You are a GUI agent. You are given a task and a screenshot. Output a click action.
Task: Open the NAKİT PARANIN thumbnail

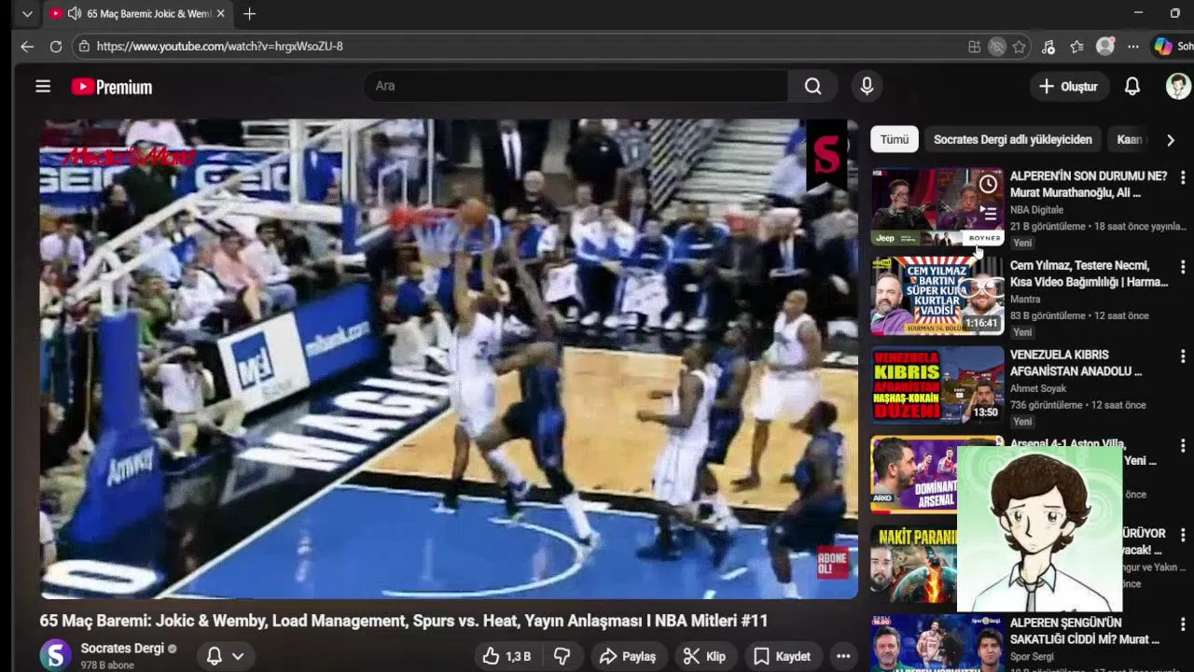tap(914, 564)
